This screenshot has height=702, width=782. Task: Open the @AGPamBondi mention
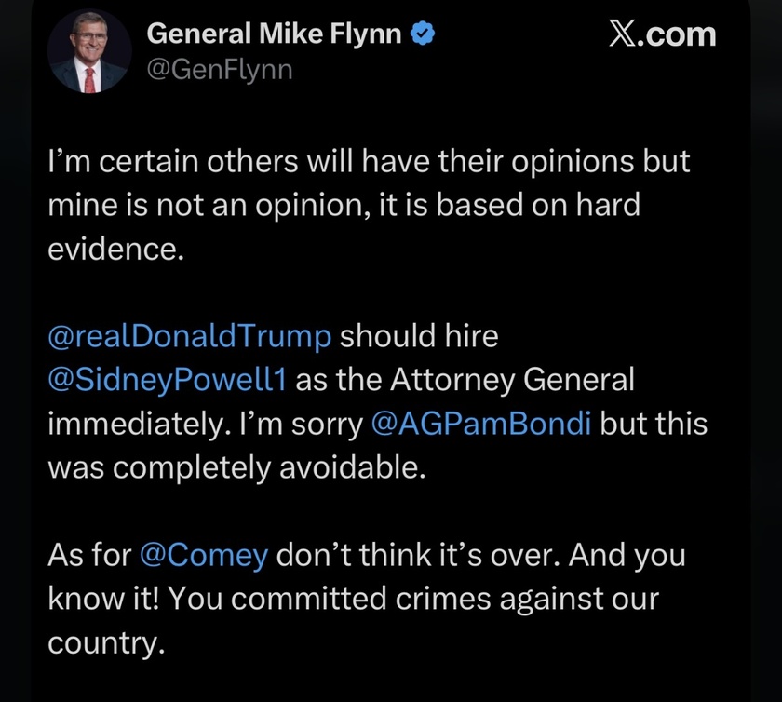point(480,424)
